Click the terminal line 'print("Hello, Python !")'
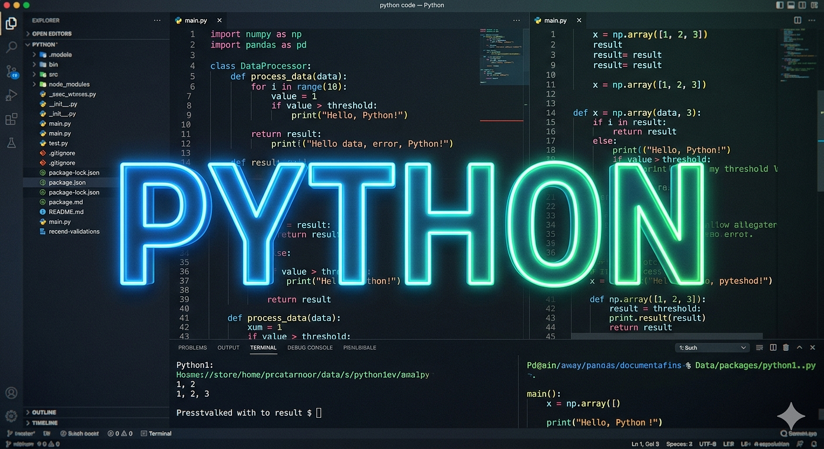Viewport: 824px width, 449px height. tap(604, 422)
